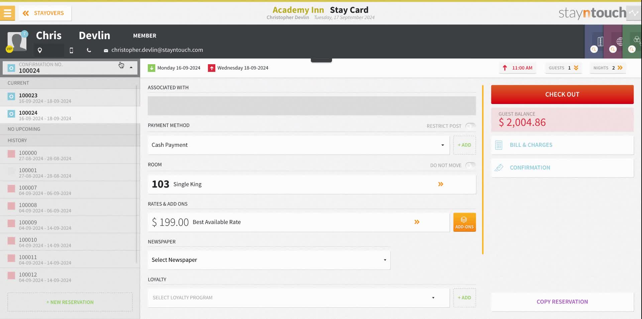Click the MEMBER label

(x=144, y=35)
